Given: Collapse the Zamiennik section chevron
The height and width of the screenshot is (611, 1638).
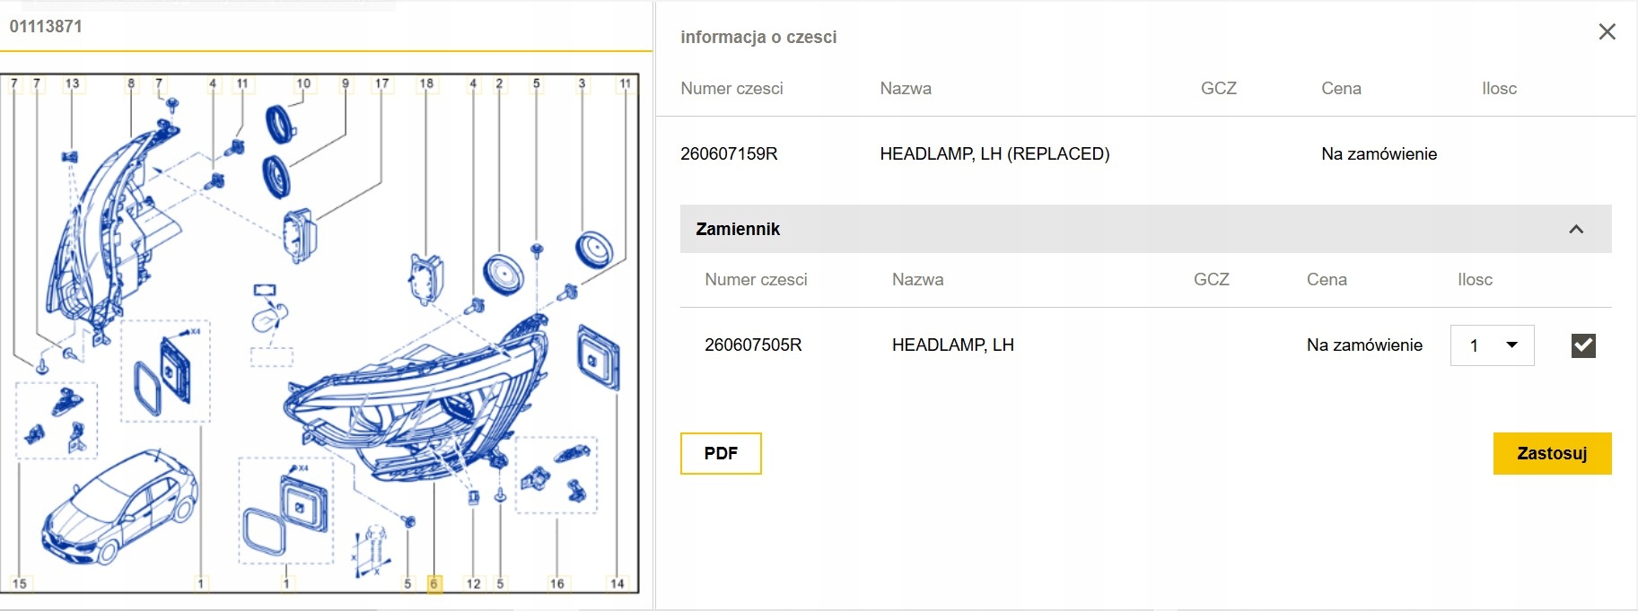Looking at the screenshot, I should coord(1576,229).
